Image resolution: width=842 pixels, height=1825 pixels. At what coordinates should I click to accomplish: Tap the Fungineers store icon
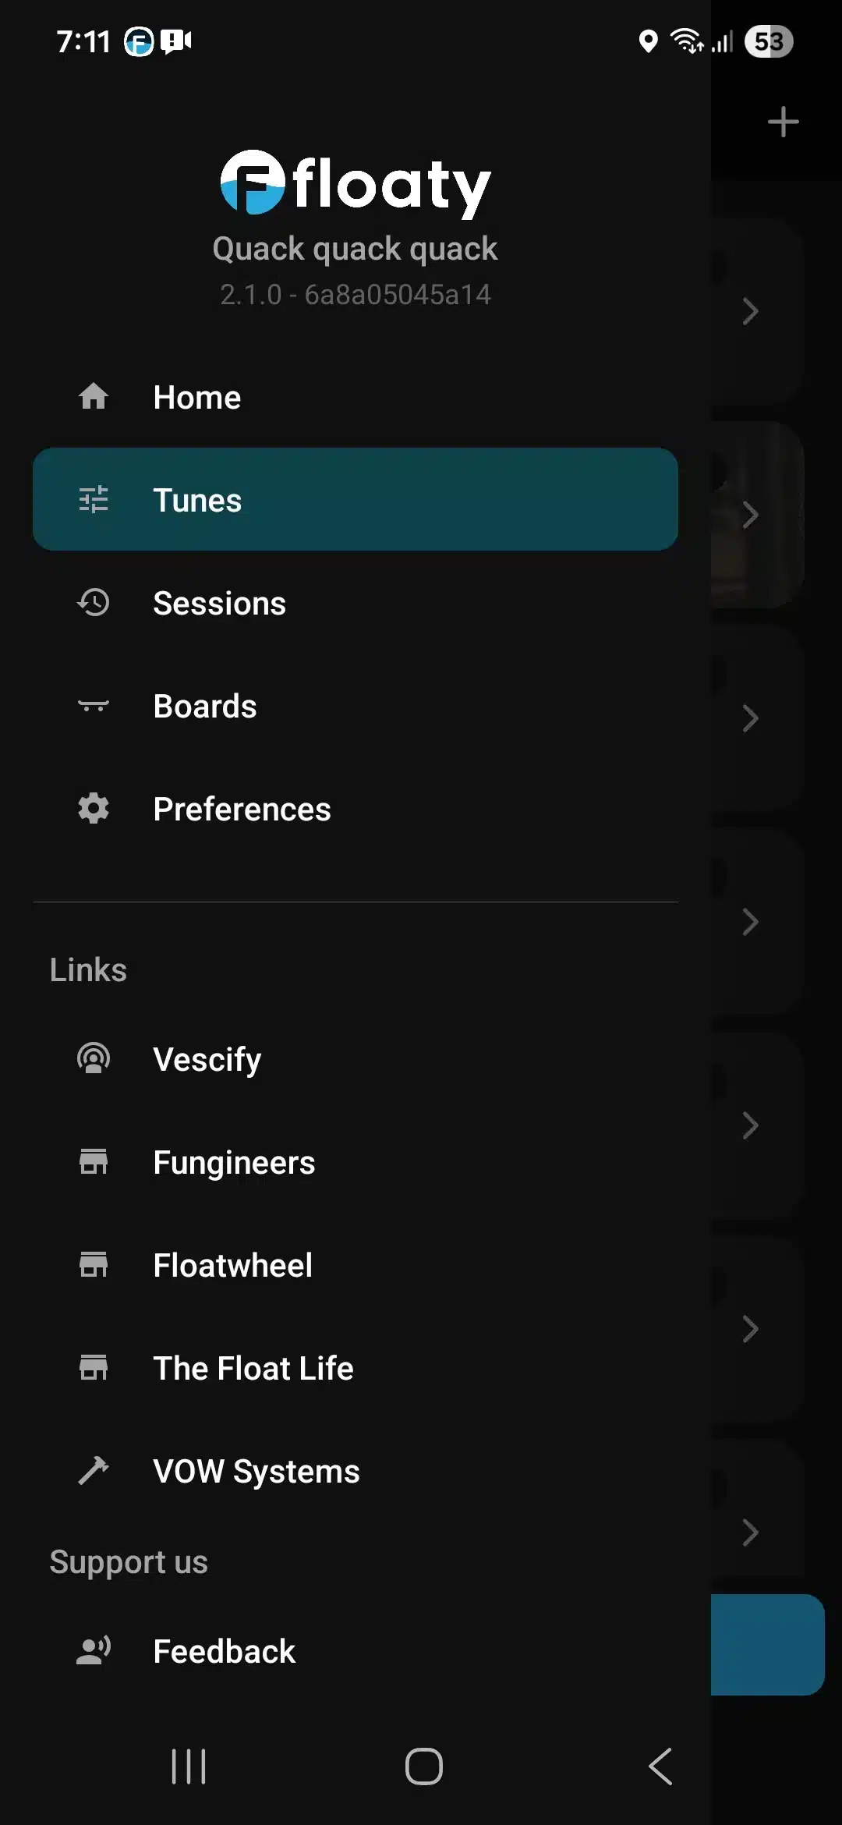click(94, 1162)
